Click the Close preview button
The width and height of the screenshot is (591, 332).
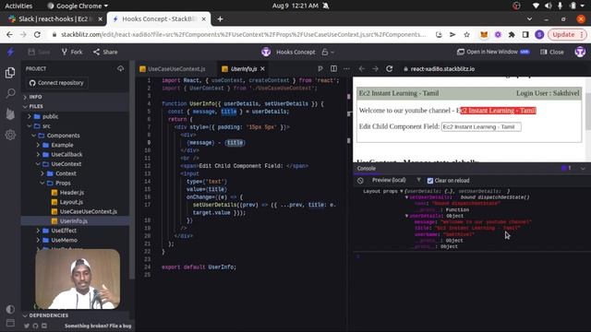click(552, 52)
